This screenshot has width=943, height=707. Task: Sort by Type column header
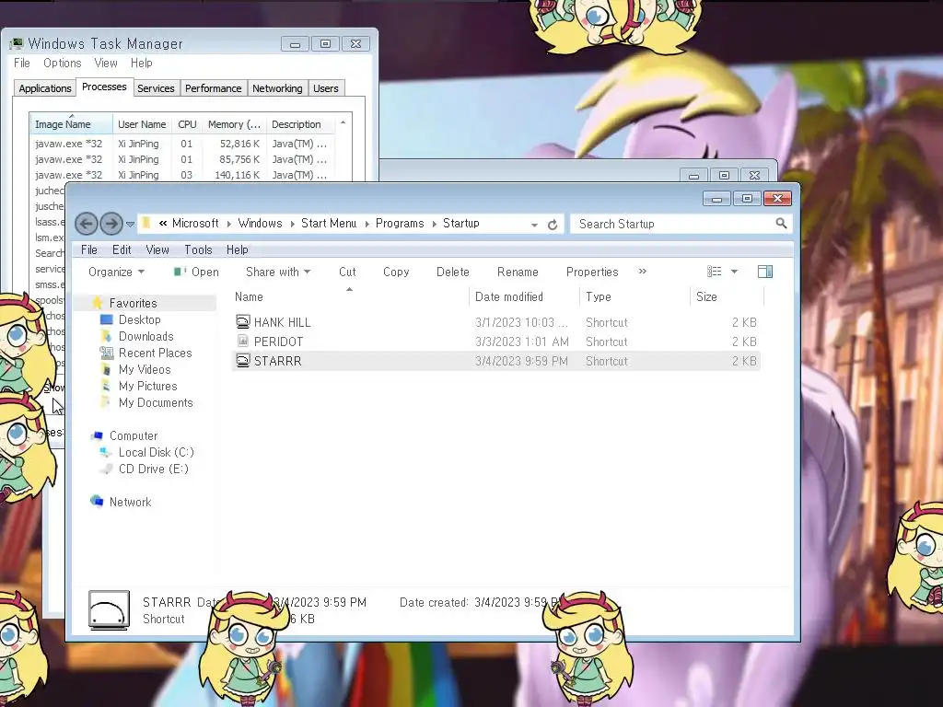599,296
